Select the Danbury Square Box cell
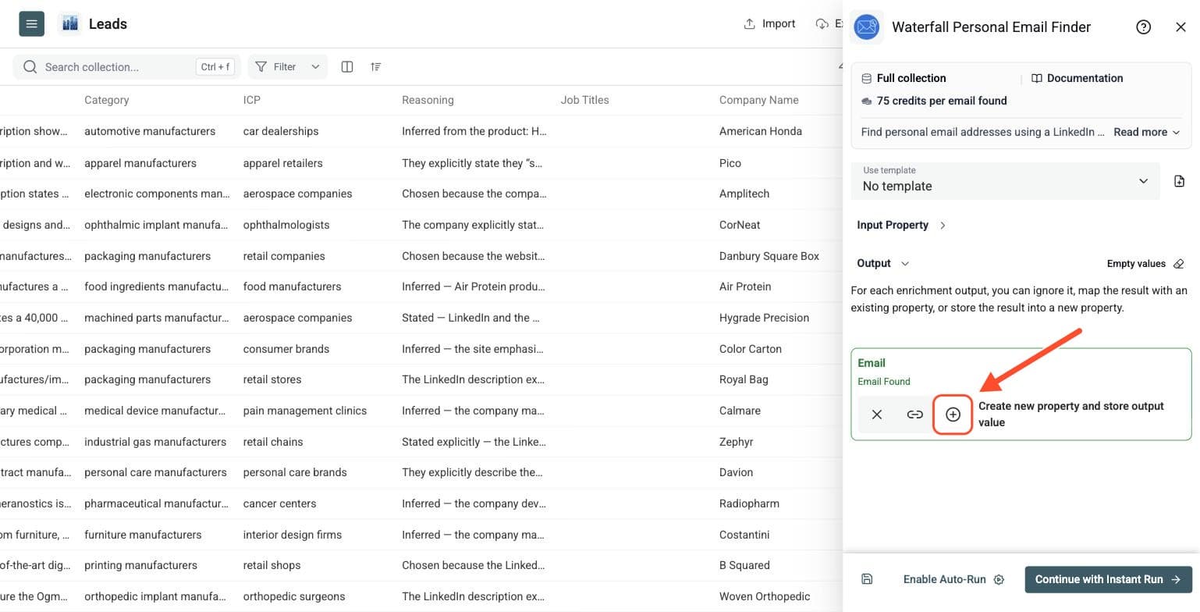Viewport: 1200px width, 612px height. [769, 256]
